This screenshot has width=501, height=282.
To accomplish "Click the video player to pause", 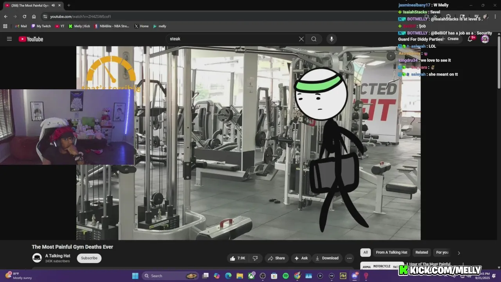I will [248, 143].
